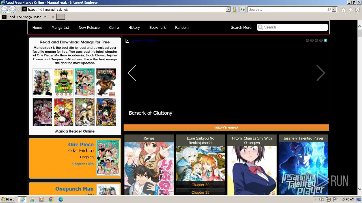Click the Hitomi Chan cover image

tap(252, 171)
